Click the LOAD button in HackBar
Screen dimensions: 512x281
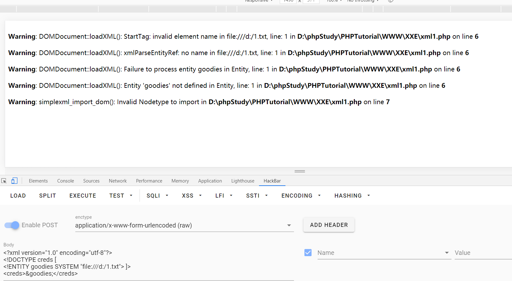[x=18, y=196]
